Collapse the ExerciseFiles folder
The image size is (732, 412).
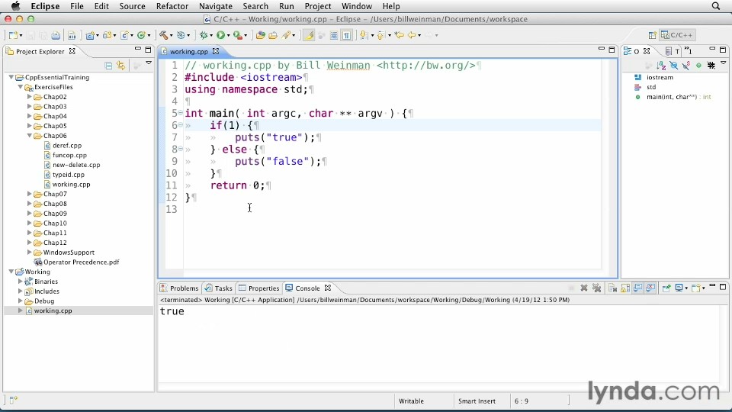[21, 87]
